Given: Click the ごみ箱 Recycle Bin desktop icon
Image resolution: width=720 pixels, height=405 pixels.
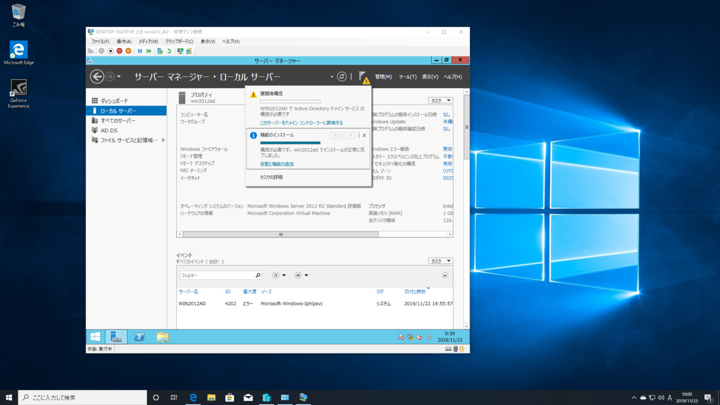Looking at the screenshot, I should coord(19,15).
